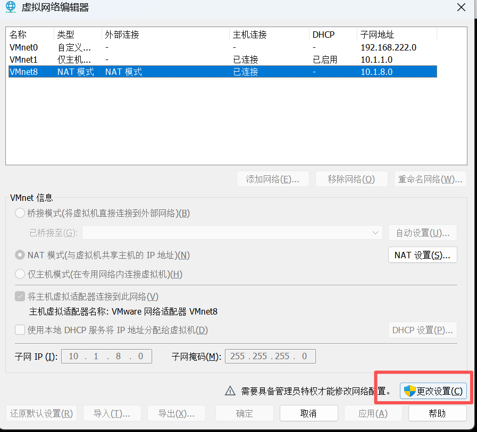Close the 虚拟网络编辑器 window
Image resolution: width=477 pixels, height=432 pixels.
coord(461,7)
